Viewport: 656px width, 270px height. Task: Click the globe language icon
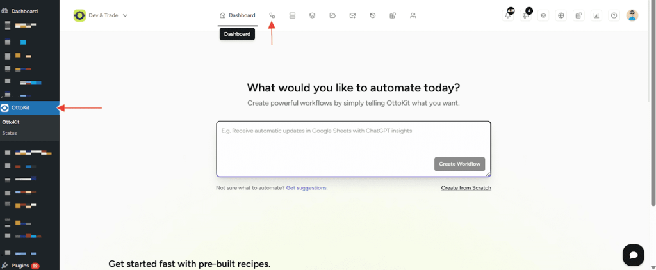[561, 16]
